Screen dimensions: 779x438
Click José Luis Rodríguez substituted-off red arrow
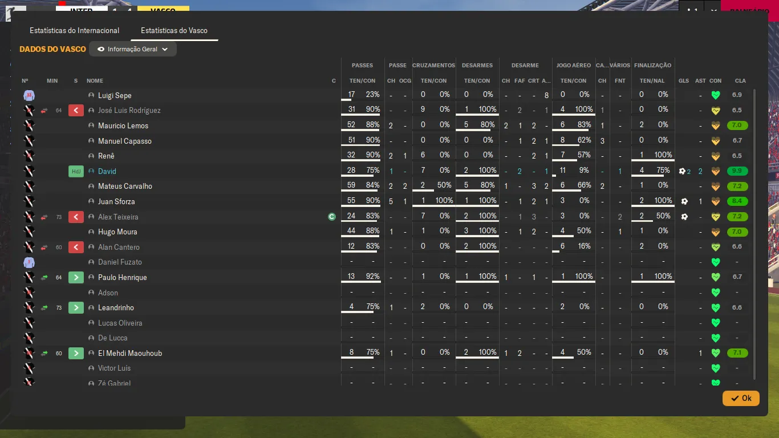pos(76,110)
